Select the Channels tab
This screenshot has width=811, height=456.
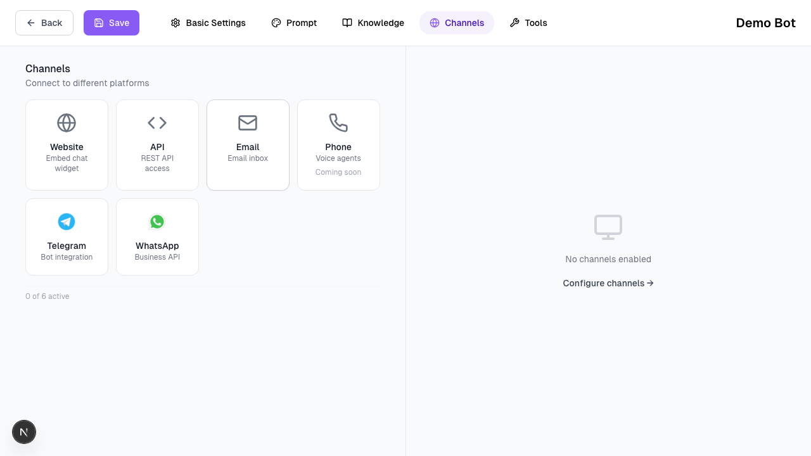(x=457, y=23)
